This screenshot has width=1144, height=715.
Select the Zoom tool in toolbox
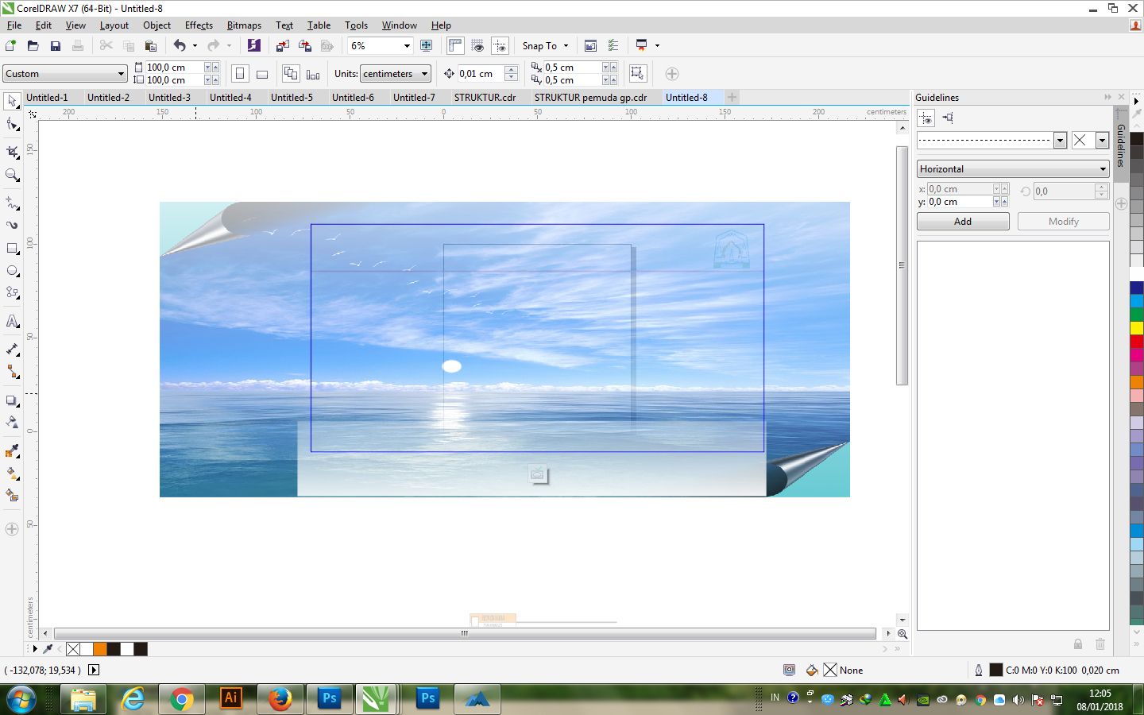pos(12,175)
